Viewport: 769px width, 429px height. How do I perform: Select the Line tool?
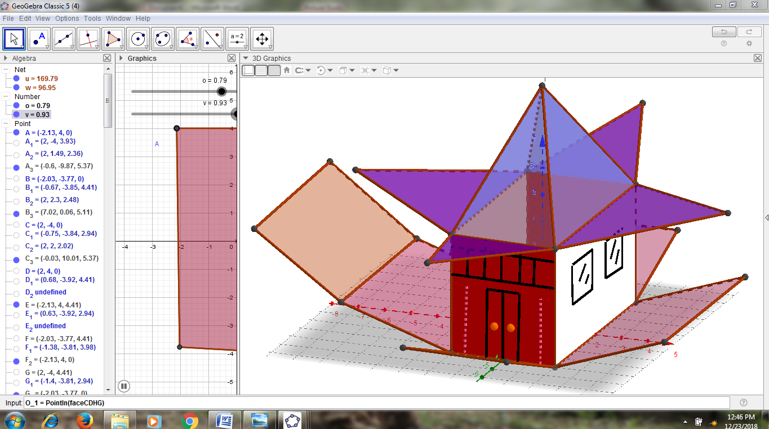tap(64, 38)
